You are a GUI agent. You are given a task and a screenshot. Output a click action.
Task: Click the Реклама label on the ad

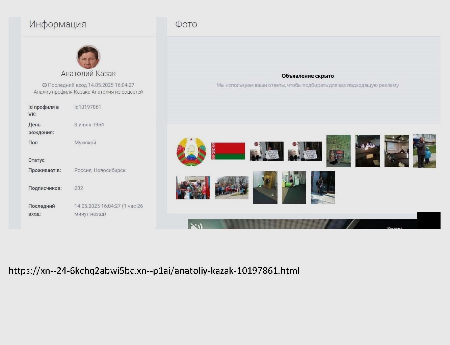[395, 228]
